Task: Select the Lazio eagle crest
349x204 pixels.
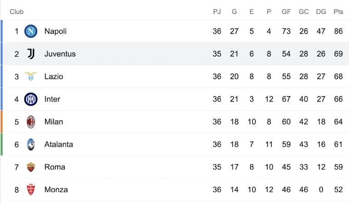Action: pos(31,76)
